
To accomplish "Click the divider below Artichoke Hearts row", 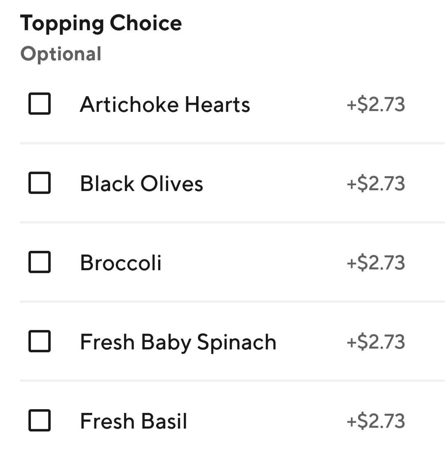I will [232, 143].
